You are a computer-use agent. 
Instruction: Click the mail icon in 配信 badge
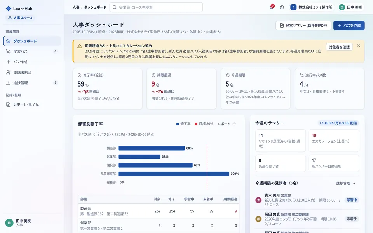[x=322, y=123]
